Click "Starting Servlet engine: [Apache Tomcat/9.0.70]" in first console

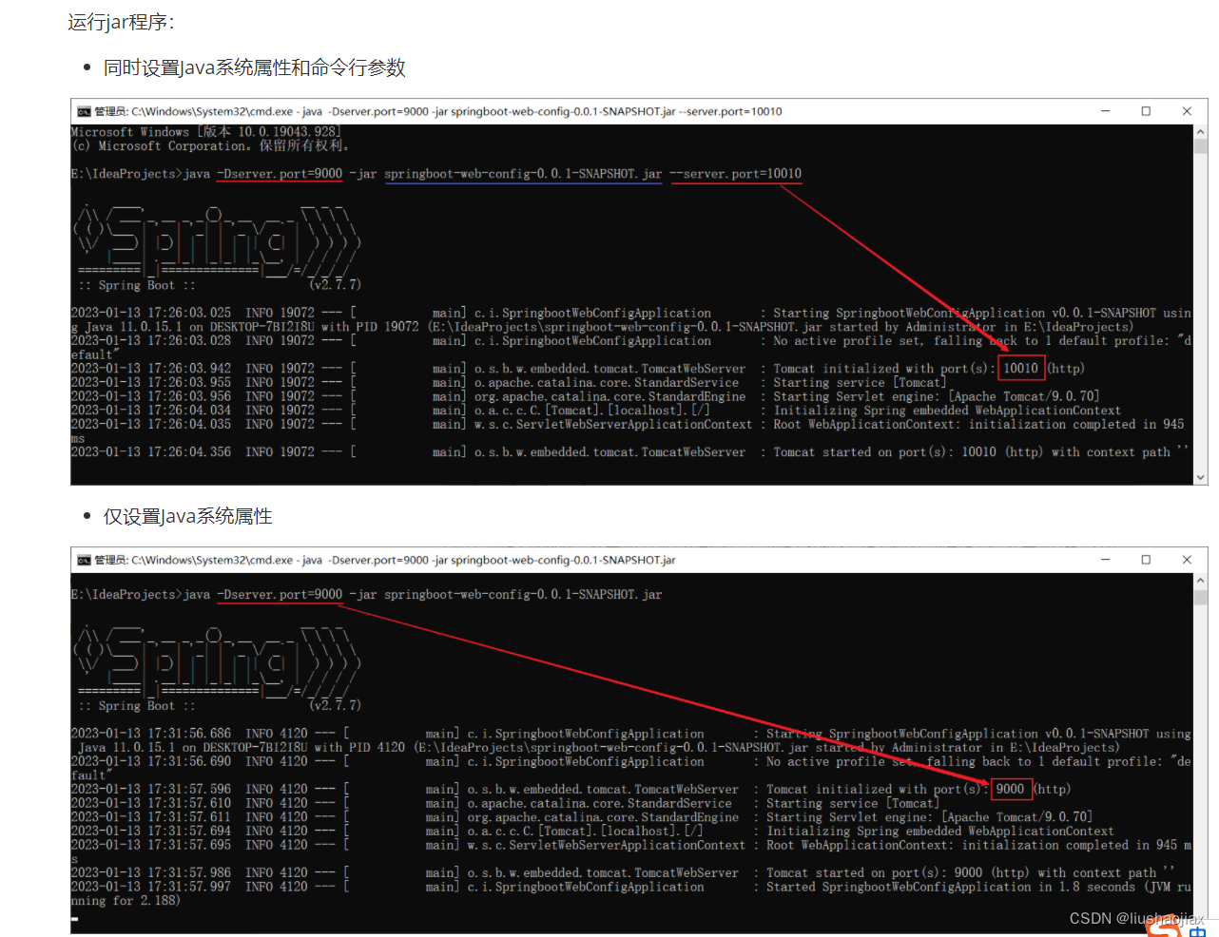pos(937,396)
